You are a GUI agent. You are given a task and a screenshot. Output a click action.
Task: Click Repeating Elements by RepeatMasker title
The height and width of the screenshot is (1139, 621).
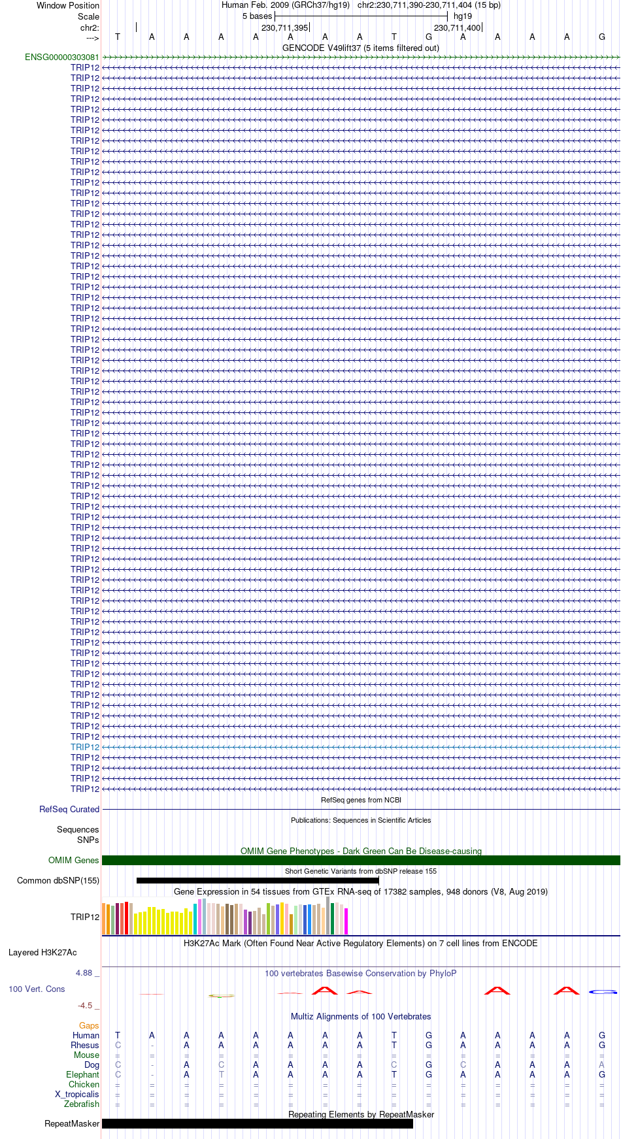click(x=361, y=1114)
